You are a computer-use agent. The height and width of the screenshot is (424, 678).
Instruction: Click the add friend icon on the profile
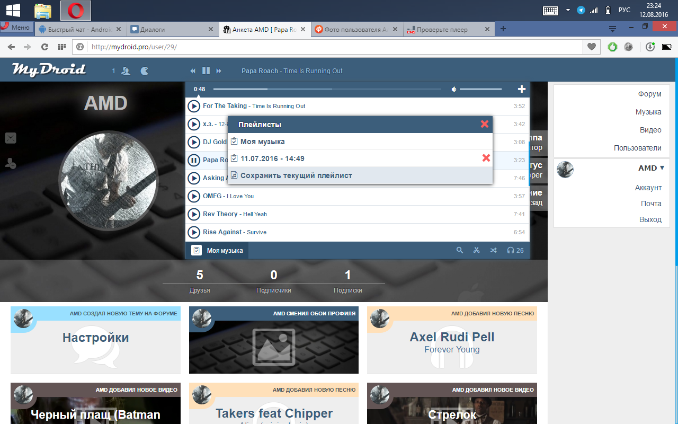11,163
